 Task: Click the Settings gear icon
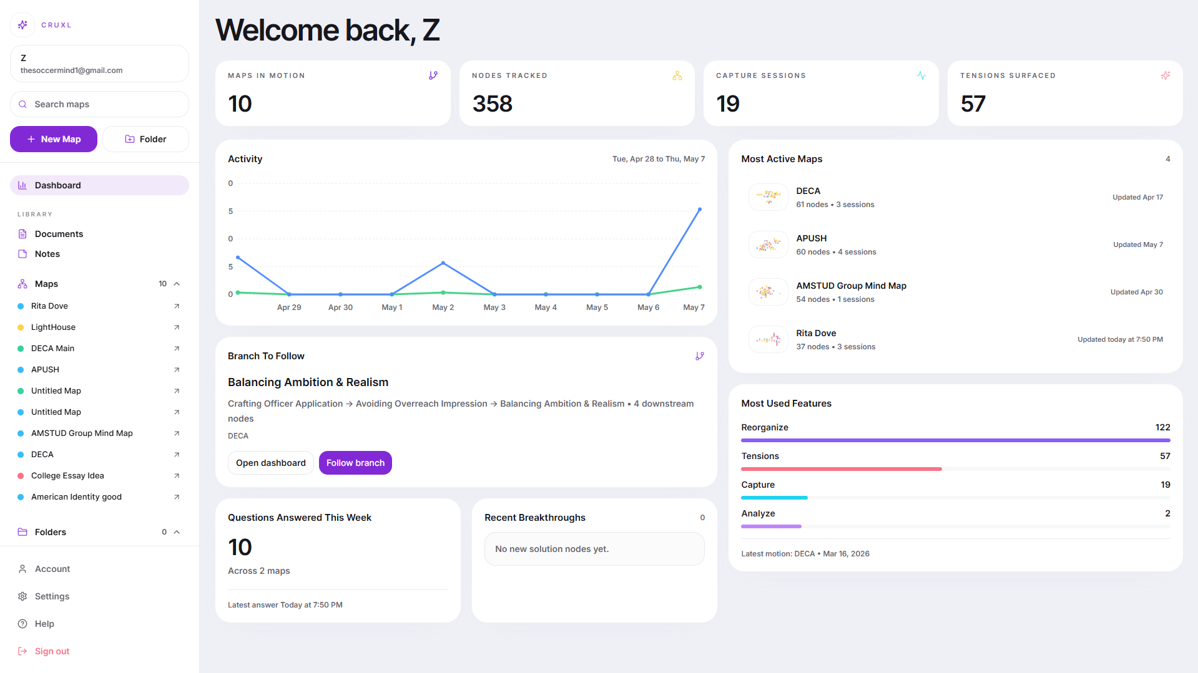tap(22, 596)
